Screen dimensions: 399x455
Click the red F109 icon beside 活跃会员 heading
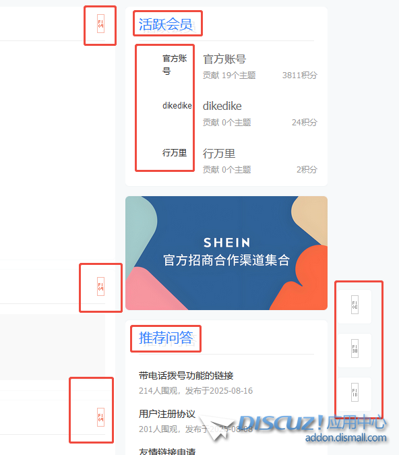(x=100, y=24)
